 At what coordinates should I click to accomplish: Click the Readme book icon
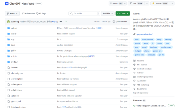[134, 61]
